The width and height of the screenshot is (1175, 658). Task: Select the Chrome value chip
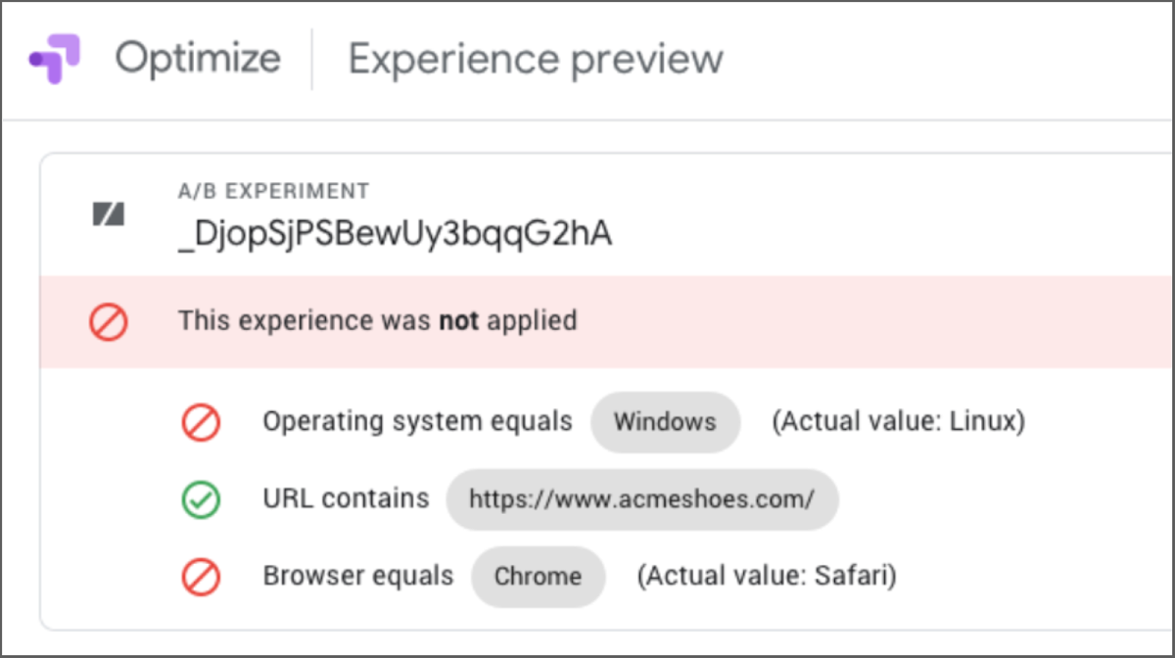[538, 577]
